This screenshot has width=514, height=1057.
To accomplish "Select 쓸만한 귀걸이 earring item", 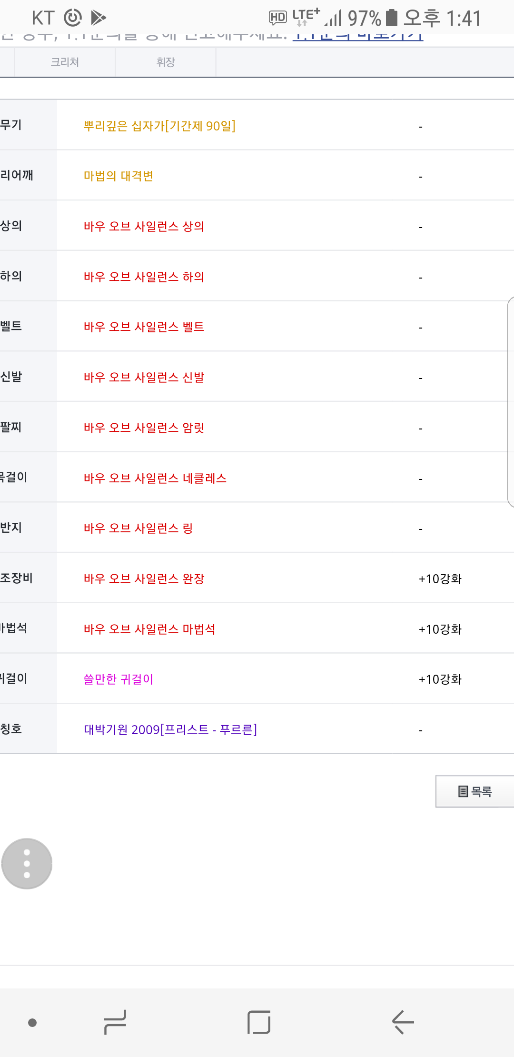I will [x=118, y=679].
